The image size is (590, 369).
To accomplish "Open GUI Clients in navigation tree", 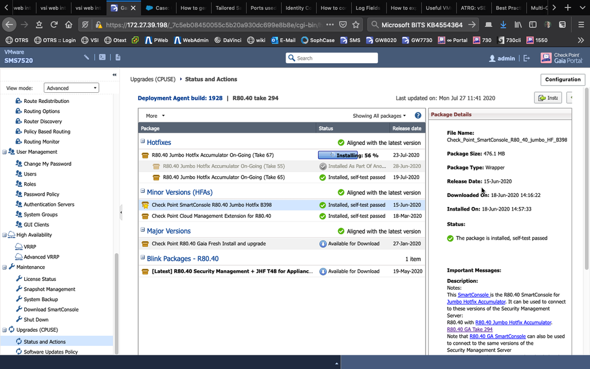I will pyautogui.click(x=36, y=225).
